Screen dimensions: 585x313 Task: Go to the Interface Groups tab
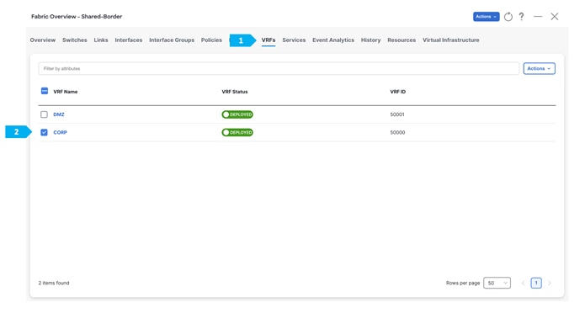click(172, 40)
